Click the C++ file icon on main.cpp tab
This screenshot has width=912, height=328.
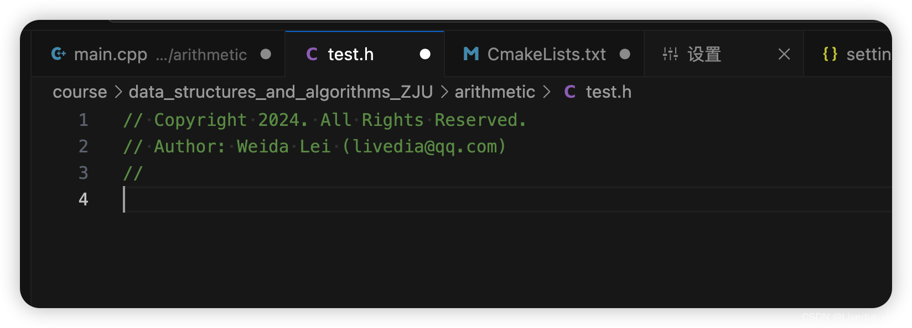click(59, 54)
